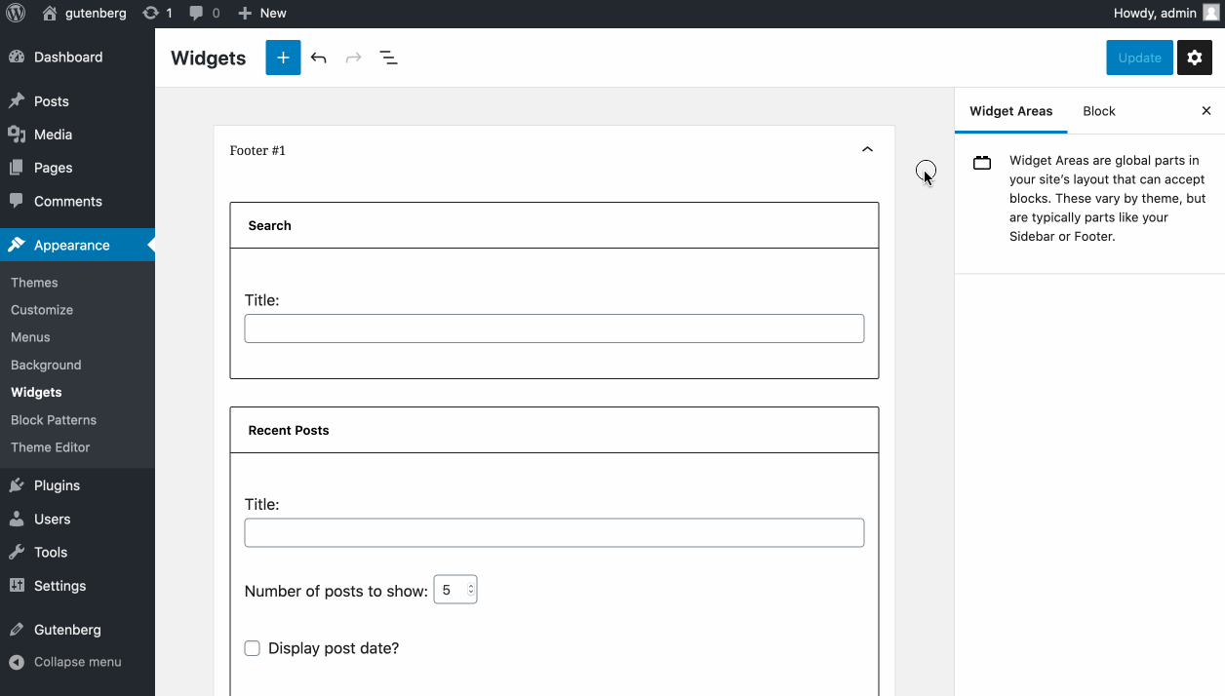The width and height of the screenshot is (1225, 696).
Task: Open the Settings admin menu
Action: pyautogui.click(x=77, y=586)
